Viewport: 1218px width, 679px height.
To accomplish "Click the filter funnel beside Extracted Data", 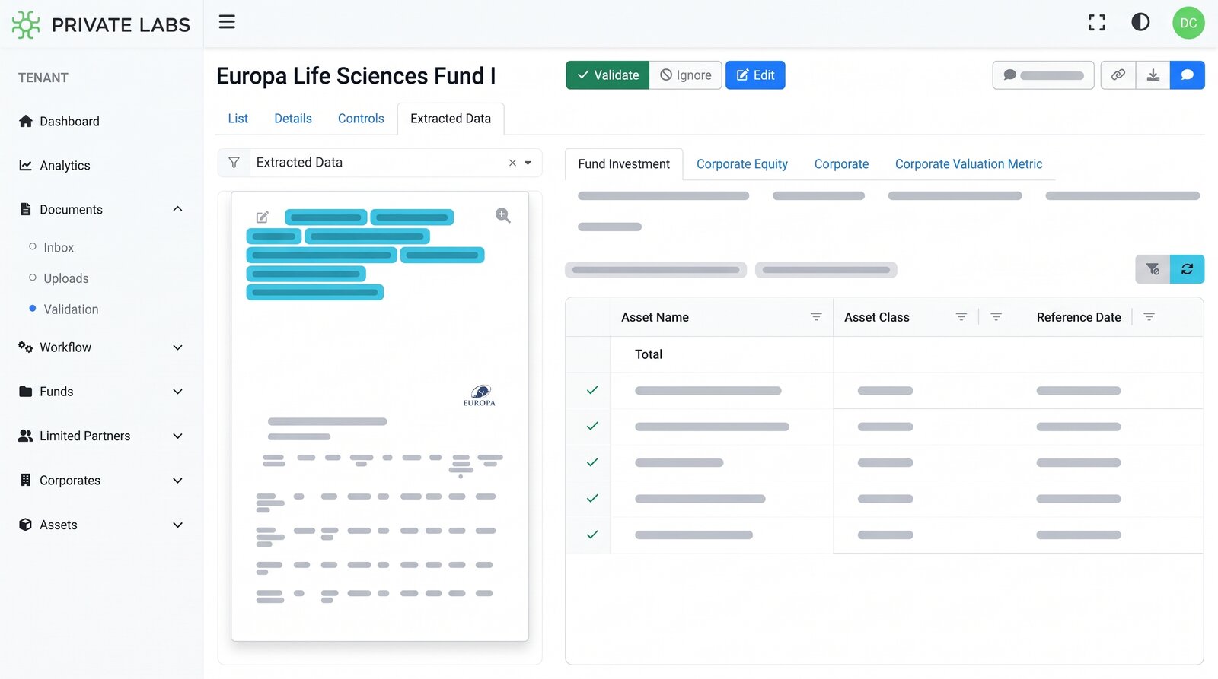I will 234,163.
